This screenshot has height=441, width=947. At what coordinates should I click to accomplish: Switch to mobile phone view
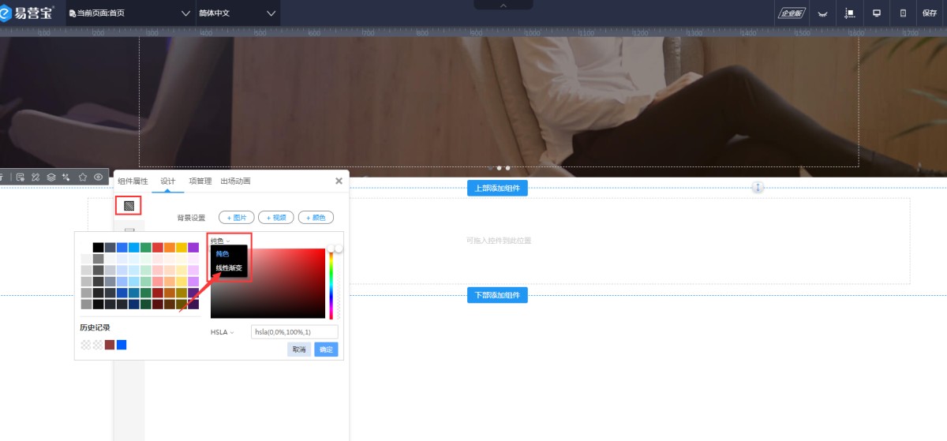click(903, 13)
